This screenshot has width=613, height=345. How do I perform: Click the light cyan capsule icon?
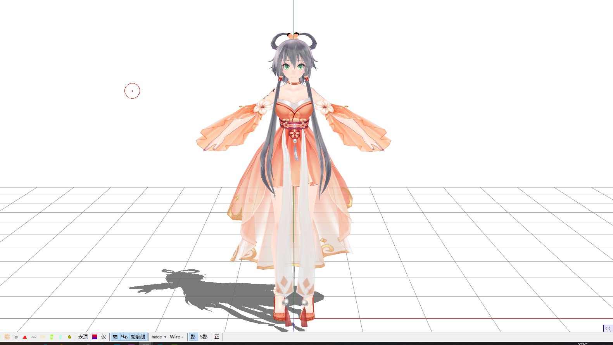pos(60,337)
